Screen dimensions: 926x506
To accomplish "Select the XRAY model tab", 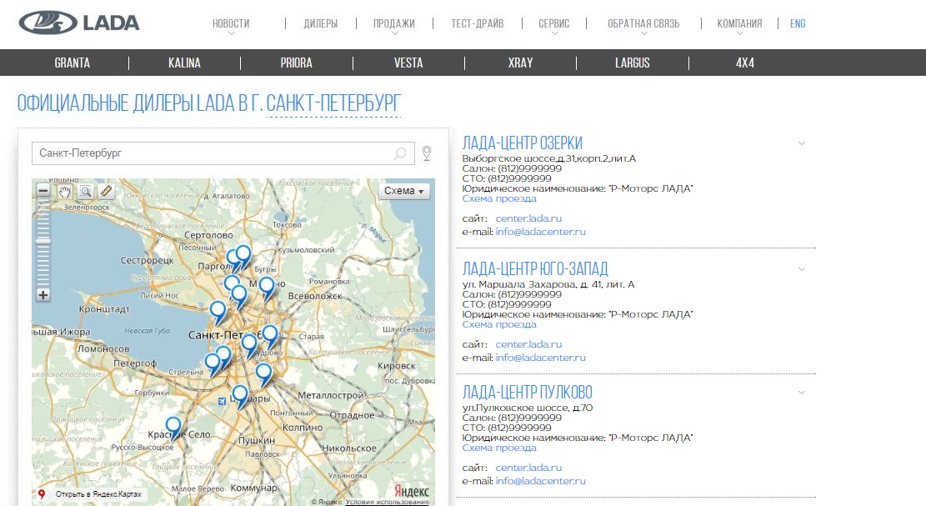I will coord(520,63).
